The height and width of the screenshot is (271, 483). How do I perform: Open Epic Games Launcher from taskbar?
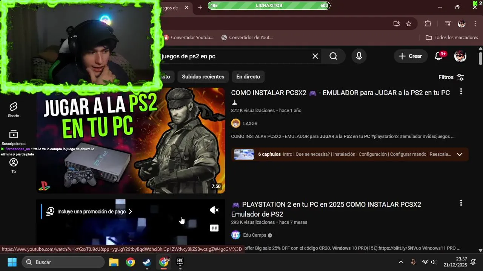tap(180, 262)
